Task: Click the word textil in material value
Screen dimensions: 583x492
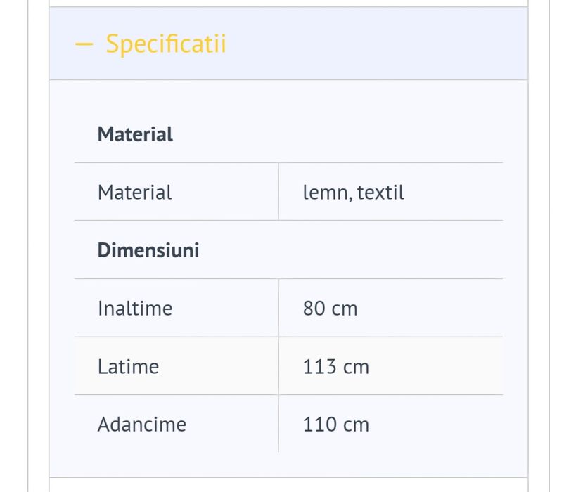Action: coord(380,193)
